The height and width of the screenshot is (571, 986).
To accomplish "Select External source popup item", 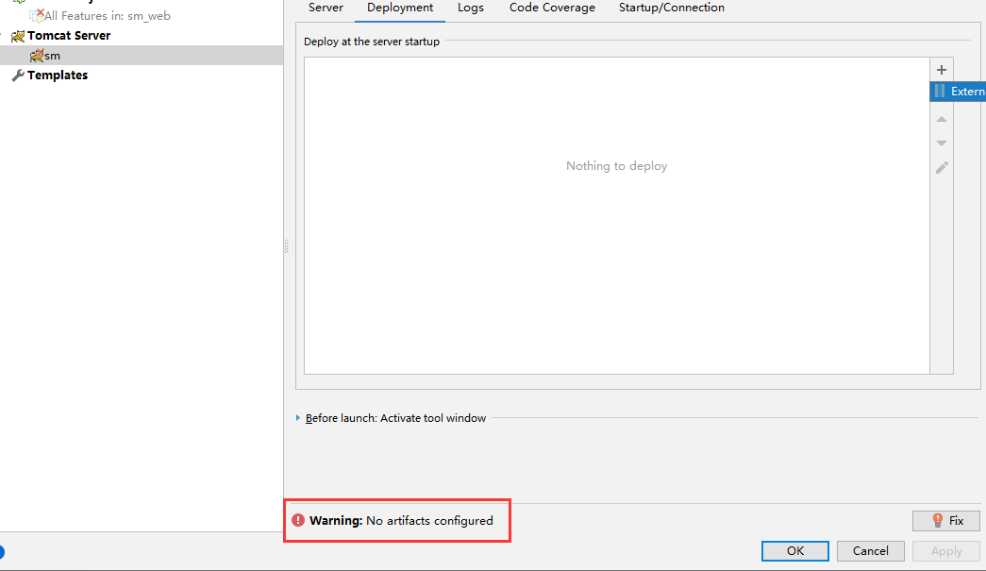I will pyautogui.click(x=958, y=92).
